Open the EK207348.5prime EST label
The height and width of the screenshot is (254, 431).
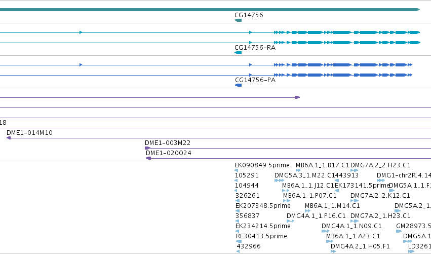263,206
